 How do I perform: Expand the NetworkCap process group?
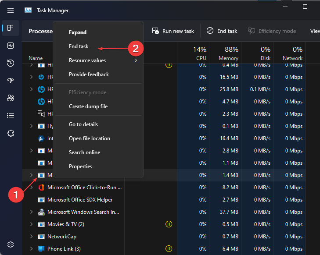coord(32,237)
